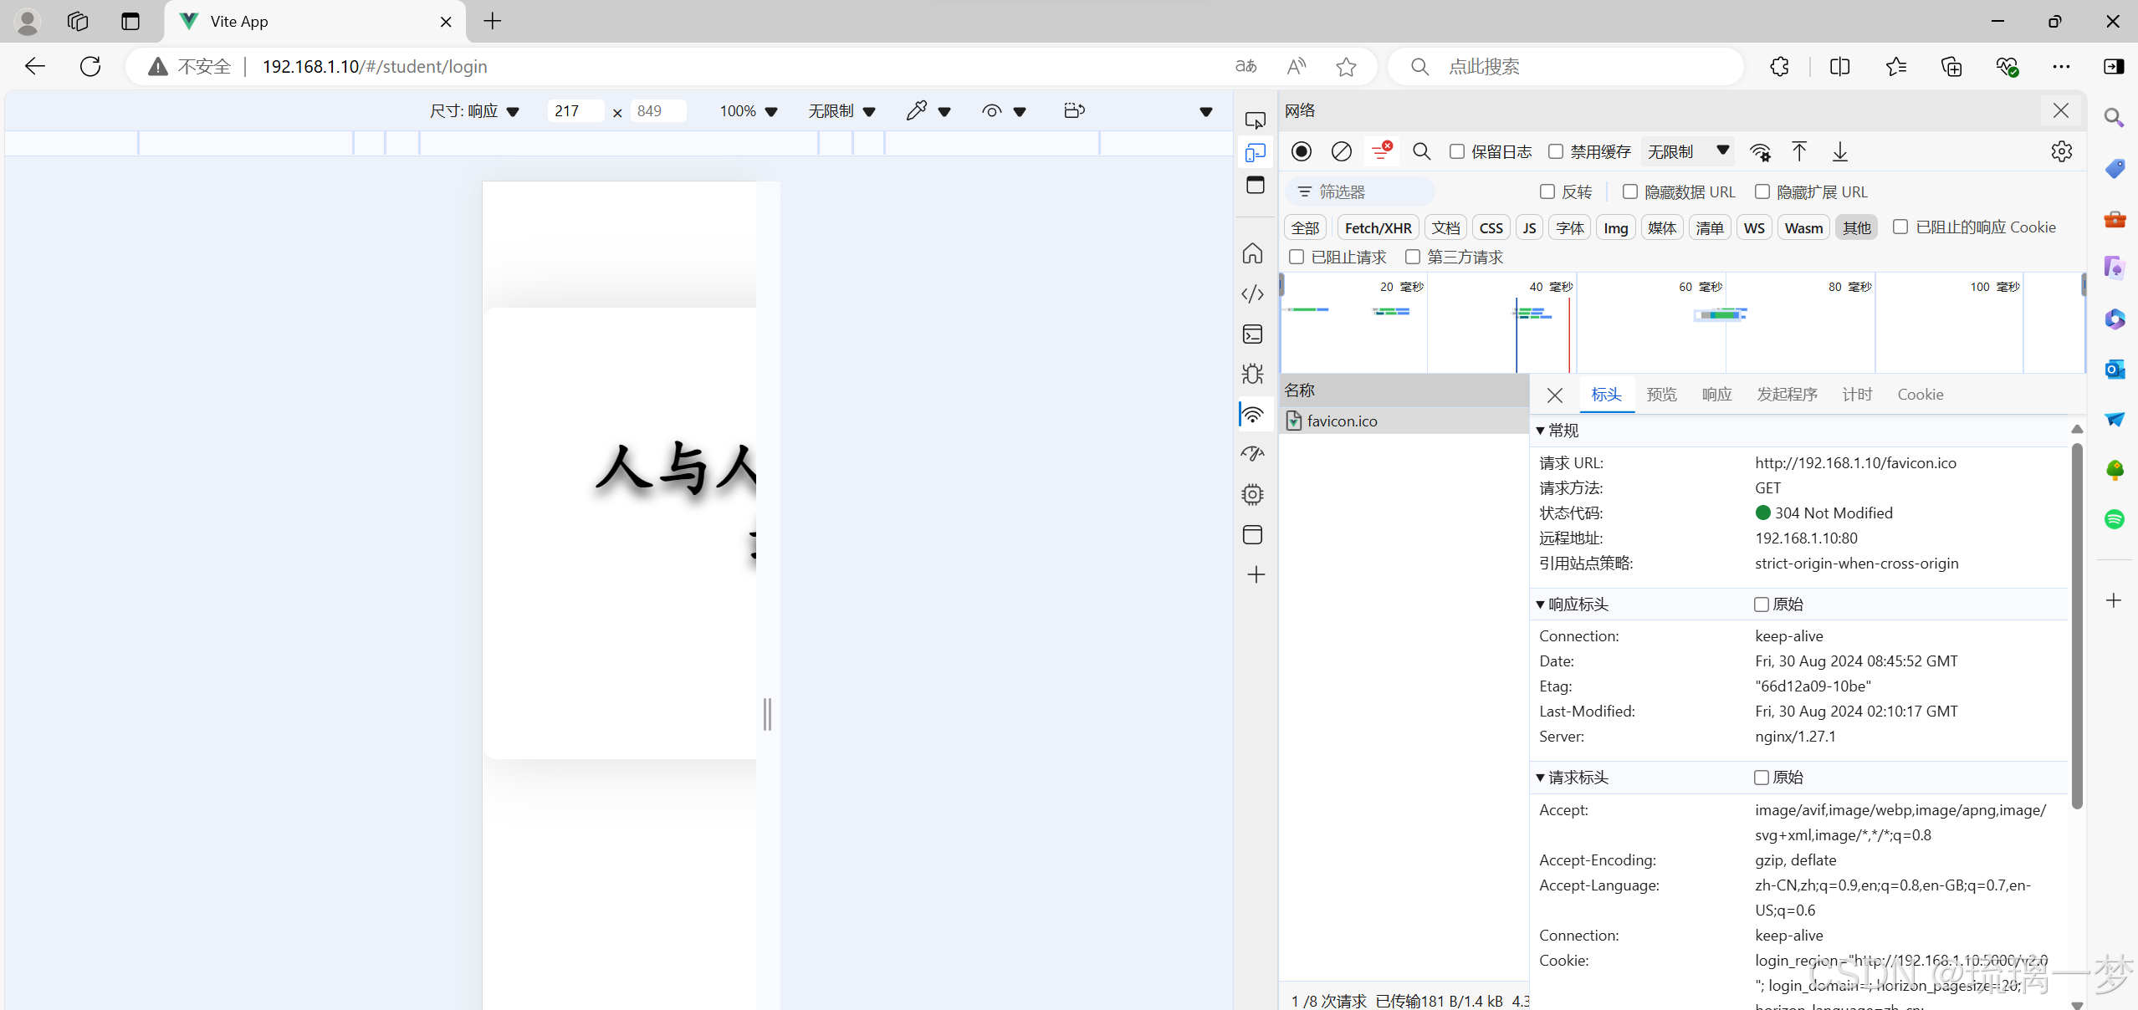Filter by WS requests
Viewport: 2138px width, 1010px height.
click(x=1754, y=227)
